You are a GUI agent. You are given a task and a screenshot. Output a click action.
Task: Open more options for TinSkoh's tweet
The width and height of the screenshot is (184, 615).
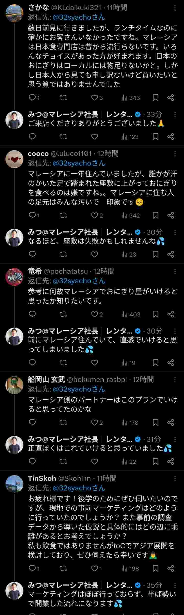tap(175, 478)
